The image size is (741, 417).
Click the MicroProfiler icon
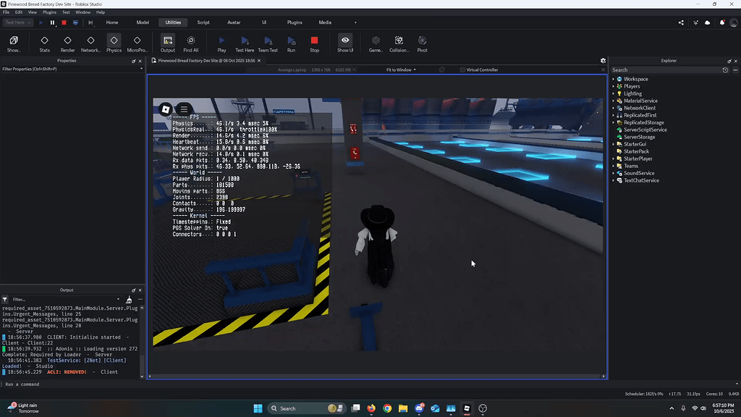pos(136,41)
